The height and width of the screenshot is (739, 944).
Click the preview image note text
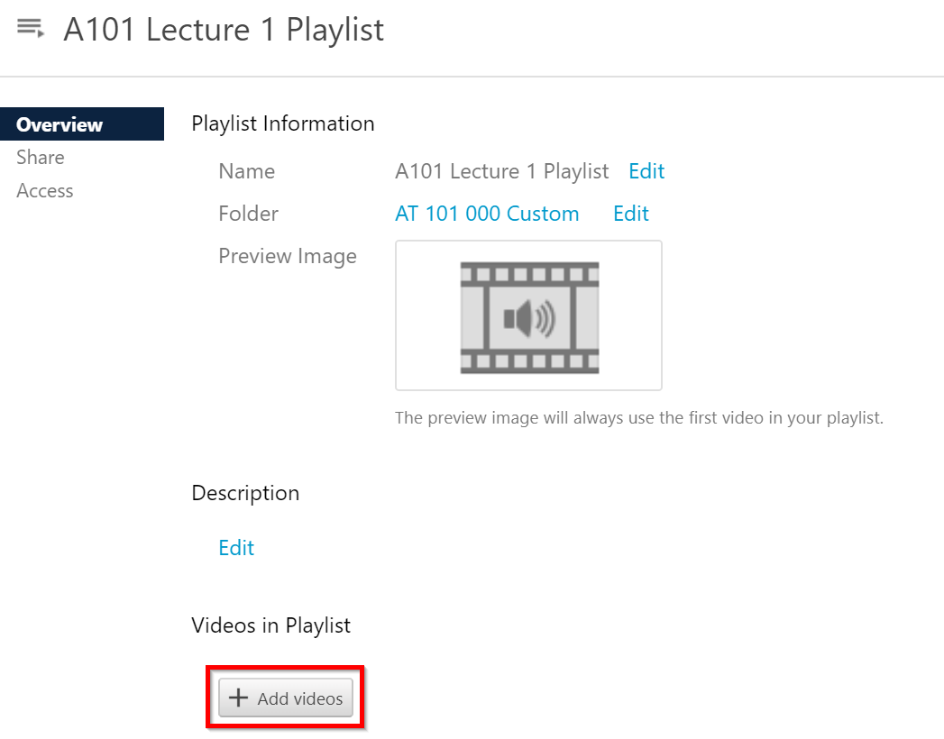(638, 418)
